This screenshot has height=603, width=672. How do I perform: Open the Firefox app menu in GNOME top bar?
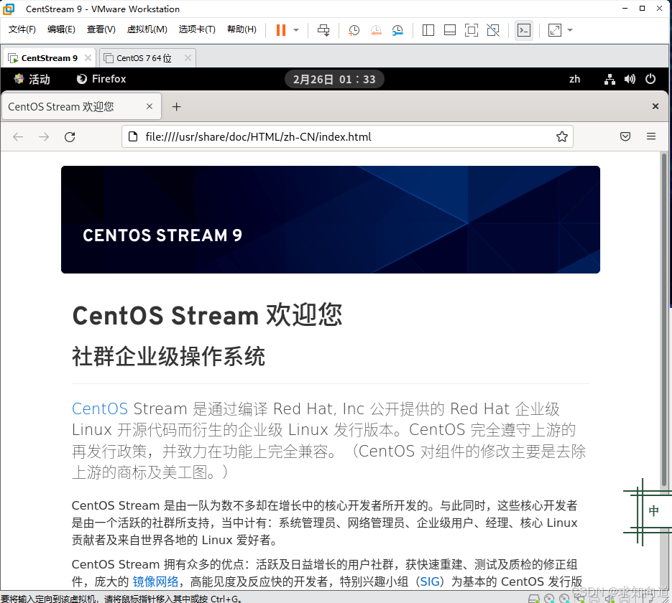[x=101, y=79]
